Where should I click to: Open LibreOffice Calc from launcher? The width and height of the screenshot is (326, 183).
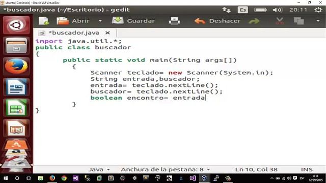point(16,107)
